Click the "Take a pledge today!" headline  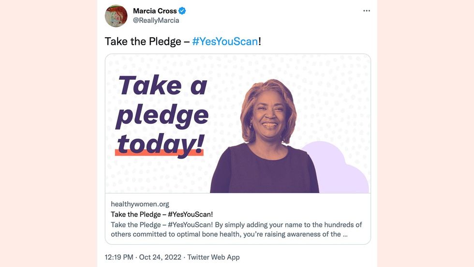tap(163, 114)
